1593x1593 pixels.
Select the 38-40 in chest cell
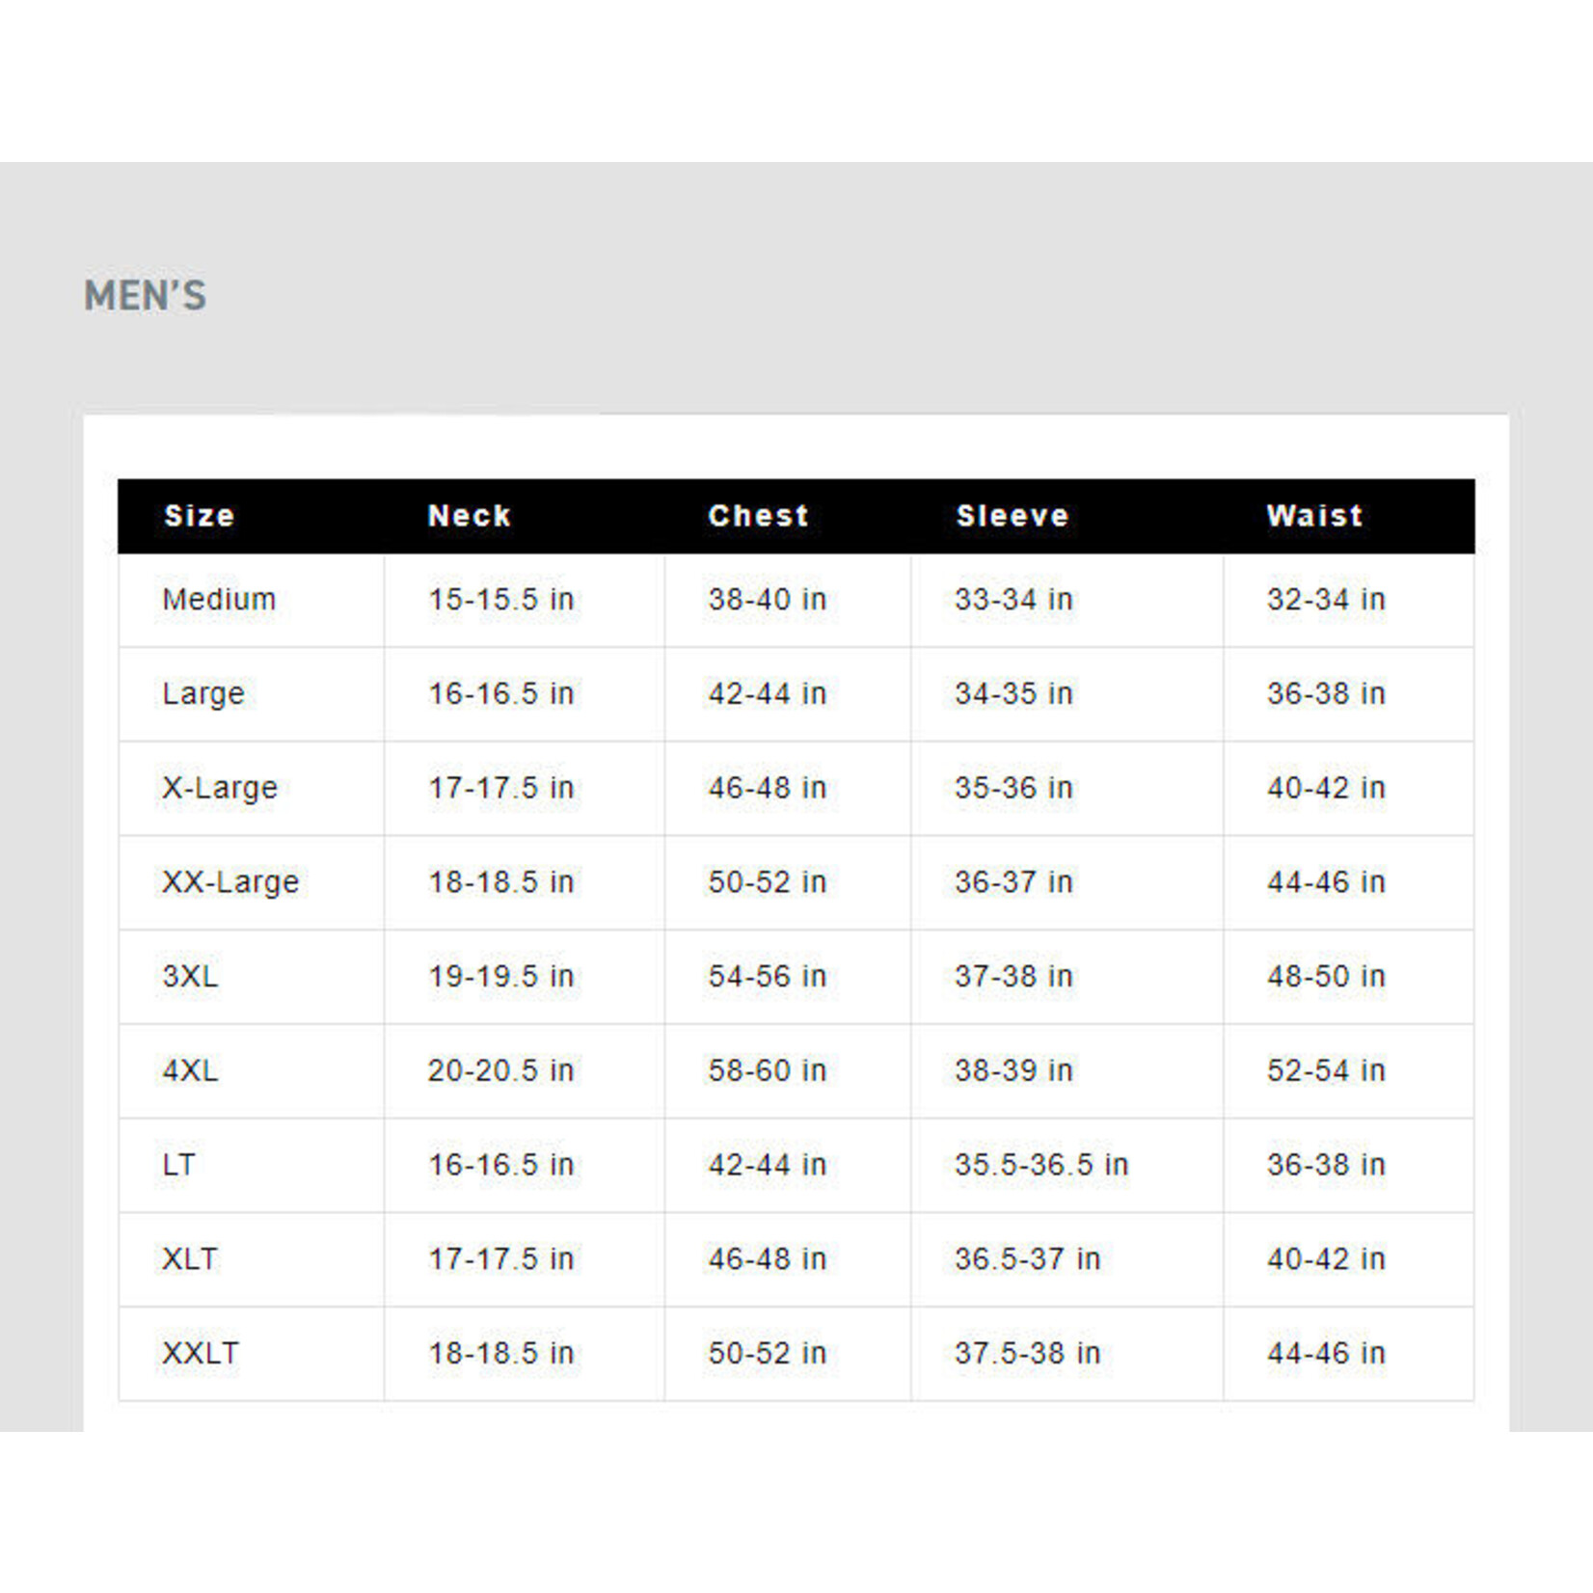(767, 600)
